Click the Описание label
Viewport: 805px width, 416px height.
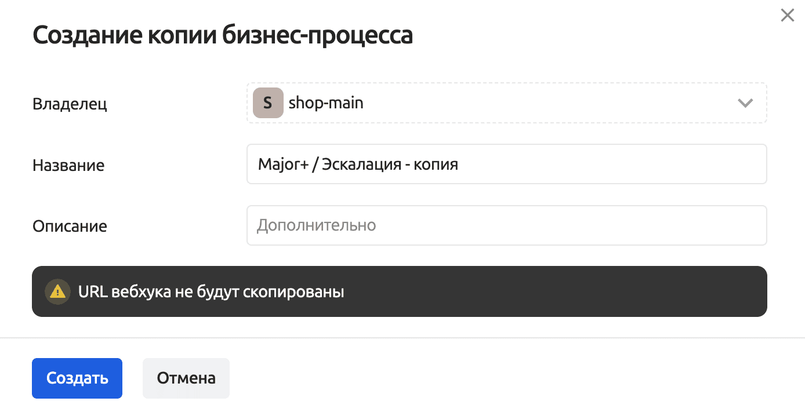pos(70,226)
